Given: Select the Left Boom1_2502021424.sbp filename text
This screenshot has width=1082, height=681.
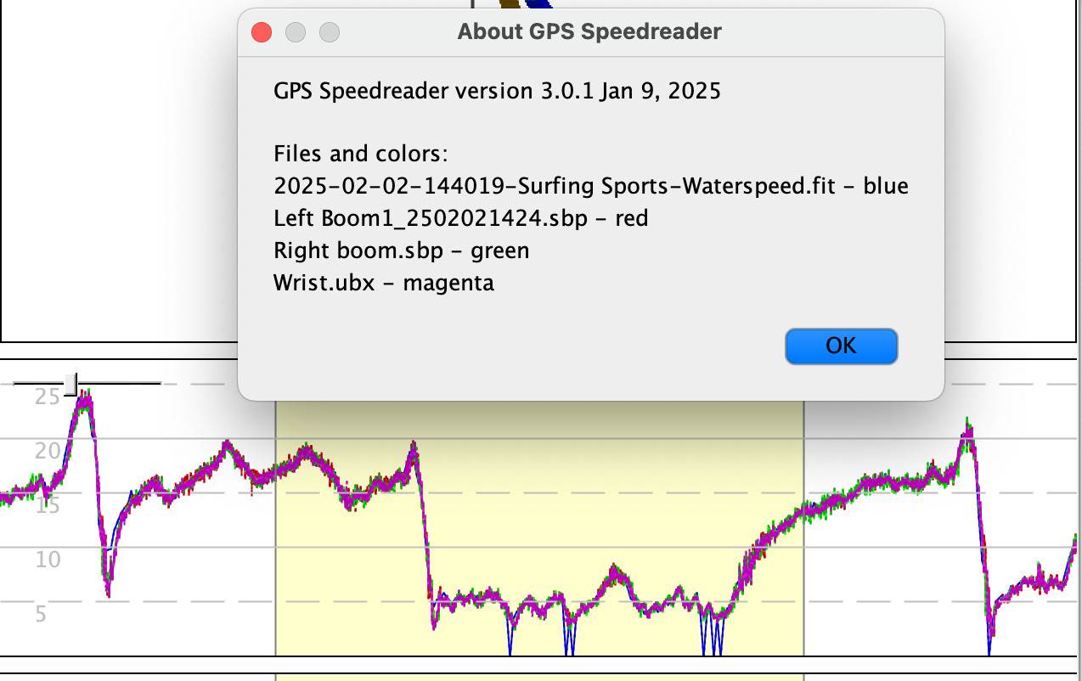Looking at the screenshot, I should (461, 217).
